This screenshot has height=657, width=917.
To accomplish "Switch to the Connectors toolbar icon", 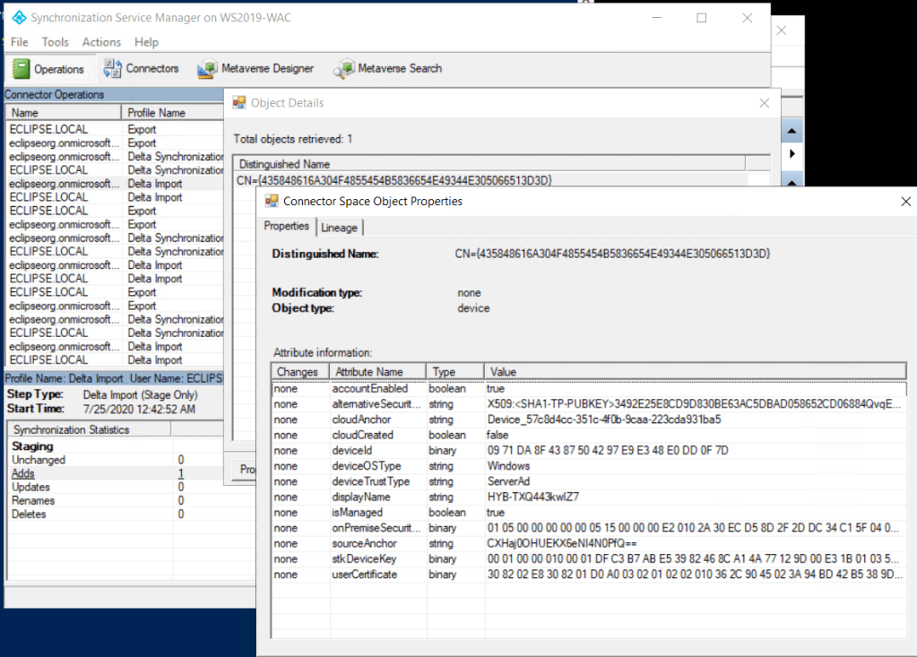I will (x=141, y=68).
